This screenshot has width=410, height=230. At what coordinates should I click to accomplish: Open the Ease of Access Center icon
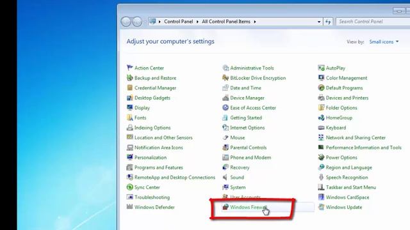click(225, 108)
